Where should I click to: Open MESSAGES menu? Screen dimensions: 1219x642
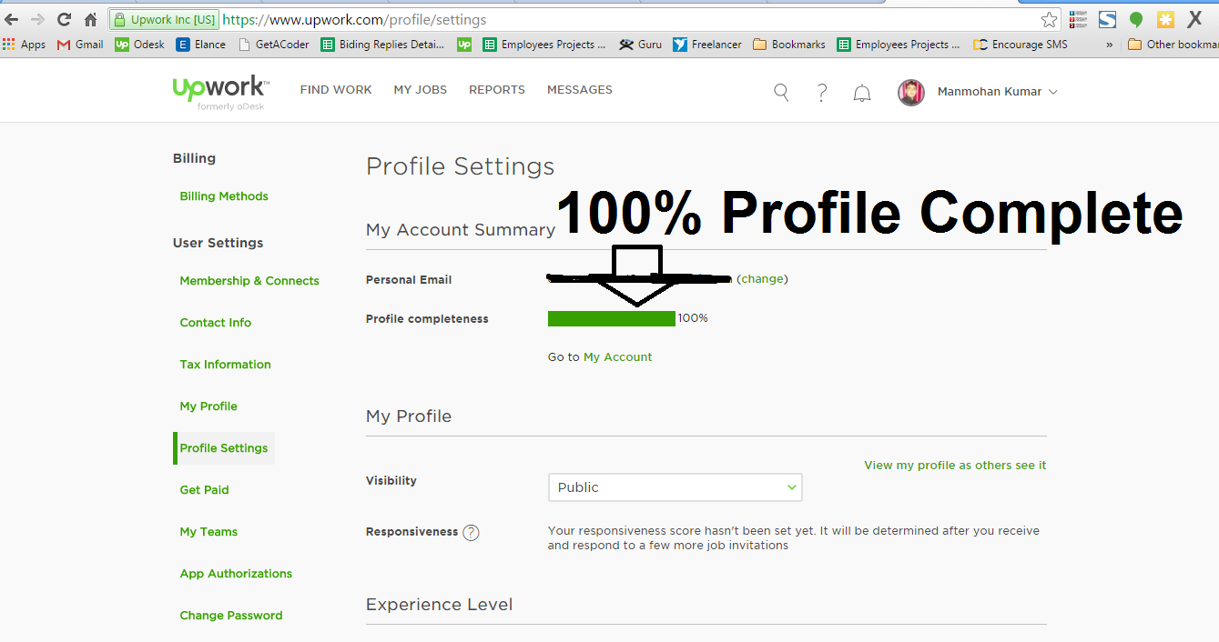coord(580,90)
